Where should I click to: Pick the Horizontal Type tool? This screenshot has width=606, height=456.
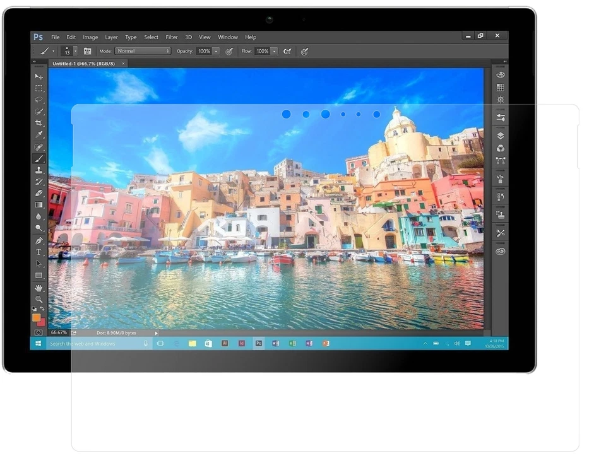39,252
